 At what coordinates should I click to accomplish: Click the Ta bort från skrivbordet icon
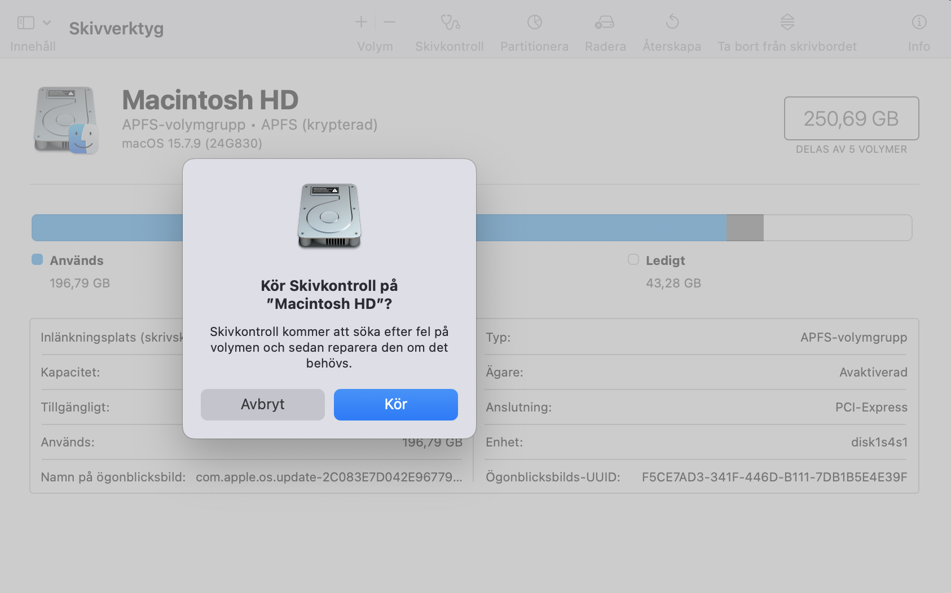tap(787, 22)
